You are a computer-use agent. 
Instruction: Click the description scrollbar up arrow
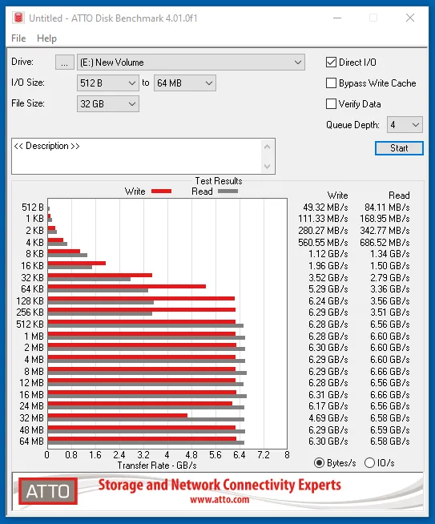click(267, 147)
